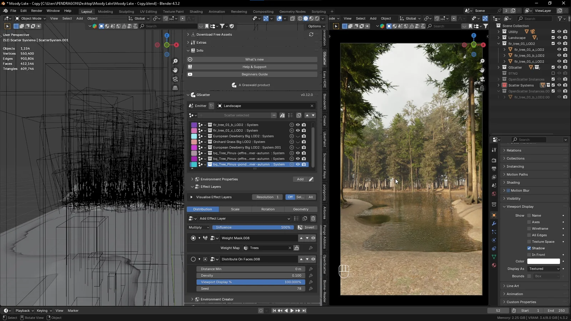The image size is (571, 321).
Task: Open the Display As dropdown
Action: (543, 269)
